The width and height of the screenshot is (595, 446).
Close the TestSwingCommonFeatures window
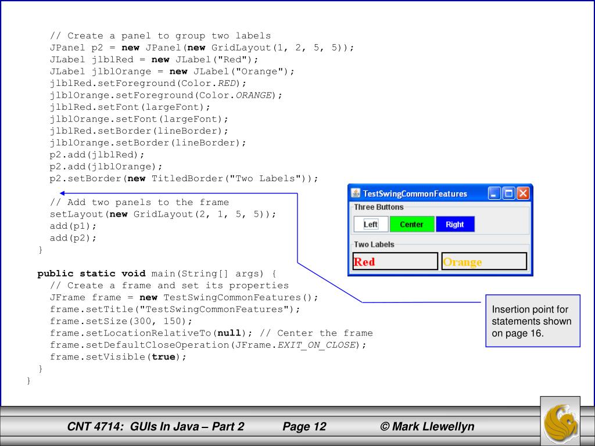tap(523, 193)
